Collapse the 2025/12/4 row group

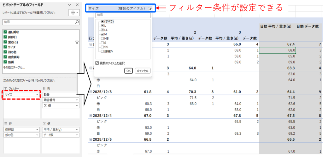(x=90, y=116)
